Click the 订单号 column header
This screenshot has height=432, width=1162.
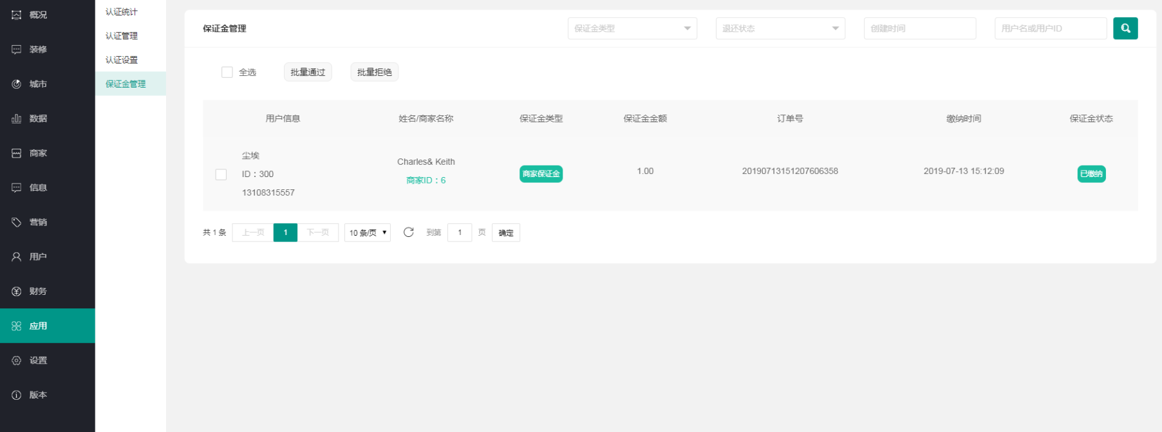pos(790,118)
